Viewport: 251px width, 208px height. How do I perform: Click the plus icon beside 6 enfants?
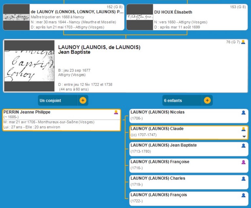(207, 100)
